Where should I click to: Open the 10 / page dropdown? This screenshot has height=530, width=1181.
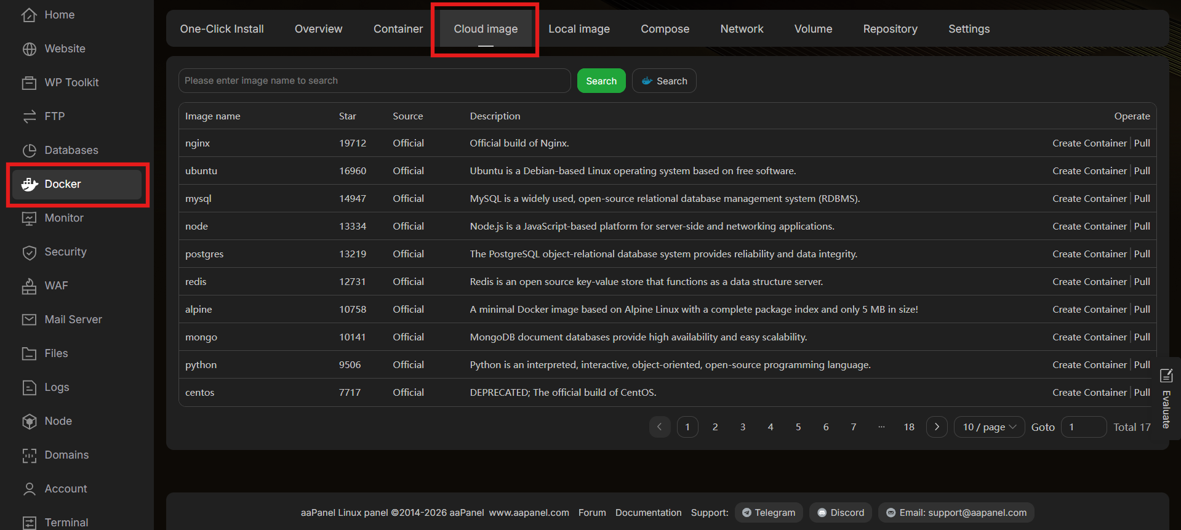(989, 427)
